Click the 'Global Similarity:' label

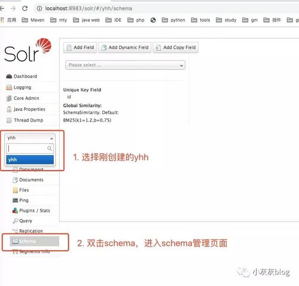(x=83, y=105)
